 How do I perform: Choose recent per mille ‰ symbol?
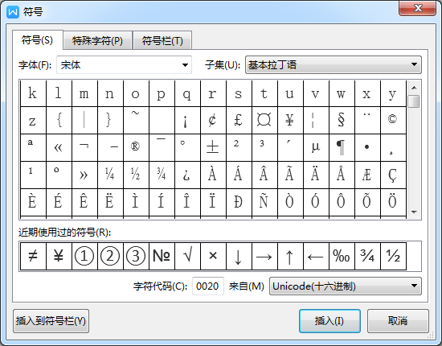click(342, 256)
